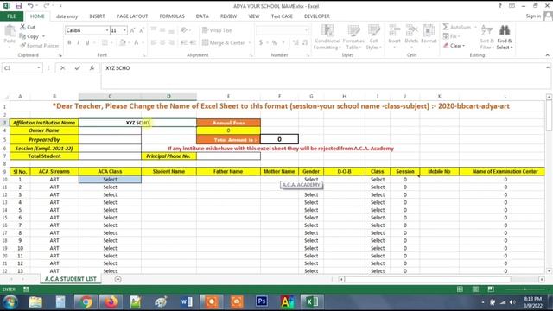The height and width of the screenshot is (311, 553).
Task: Switch to the DATA tab
Action: [x=202, y=16]
